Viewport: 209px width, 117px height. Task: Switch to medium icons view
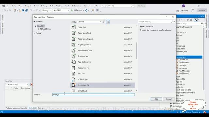(x=104, y=22)
